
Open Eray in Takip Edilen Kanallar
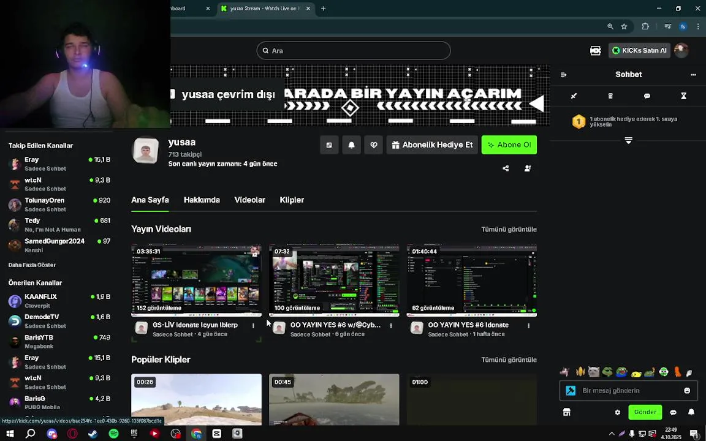59,164
